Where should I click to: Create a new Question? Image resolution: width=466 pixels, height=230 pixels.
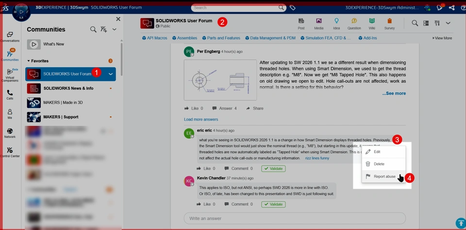pos(354,24)
